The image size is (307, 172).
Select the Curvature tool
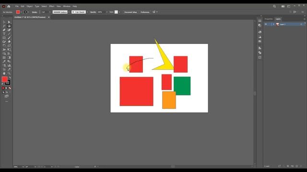click(x=9, y=30)
